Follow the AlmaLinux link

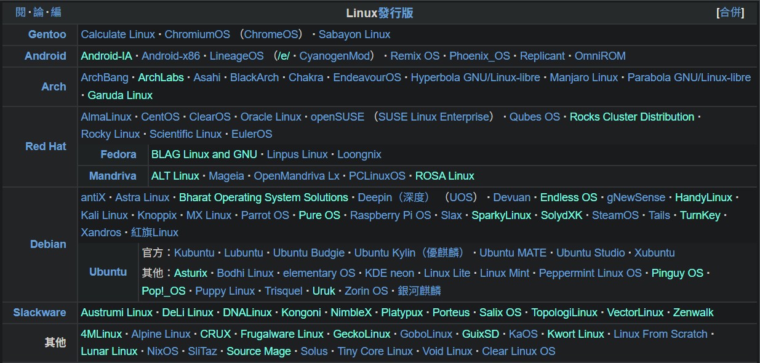click(106, 117)
